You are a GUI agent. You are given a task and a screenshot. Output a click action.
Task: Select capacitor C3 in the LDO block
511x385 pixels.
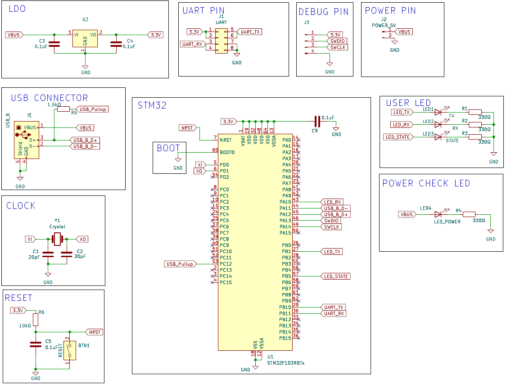pos(54,44)
